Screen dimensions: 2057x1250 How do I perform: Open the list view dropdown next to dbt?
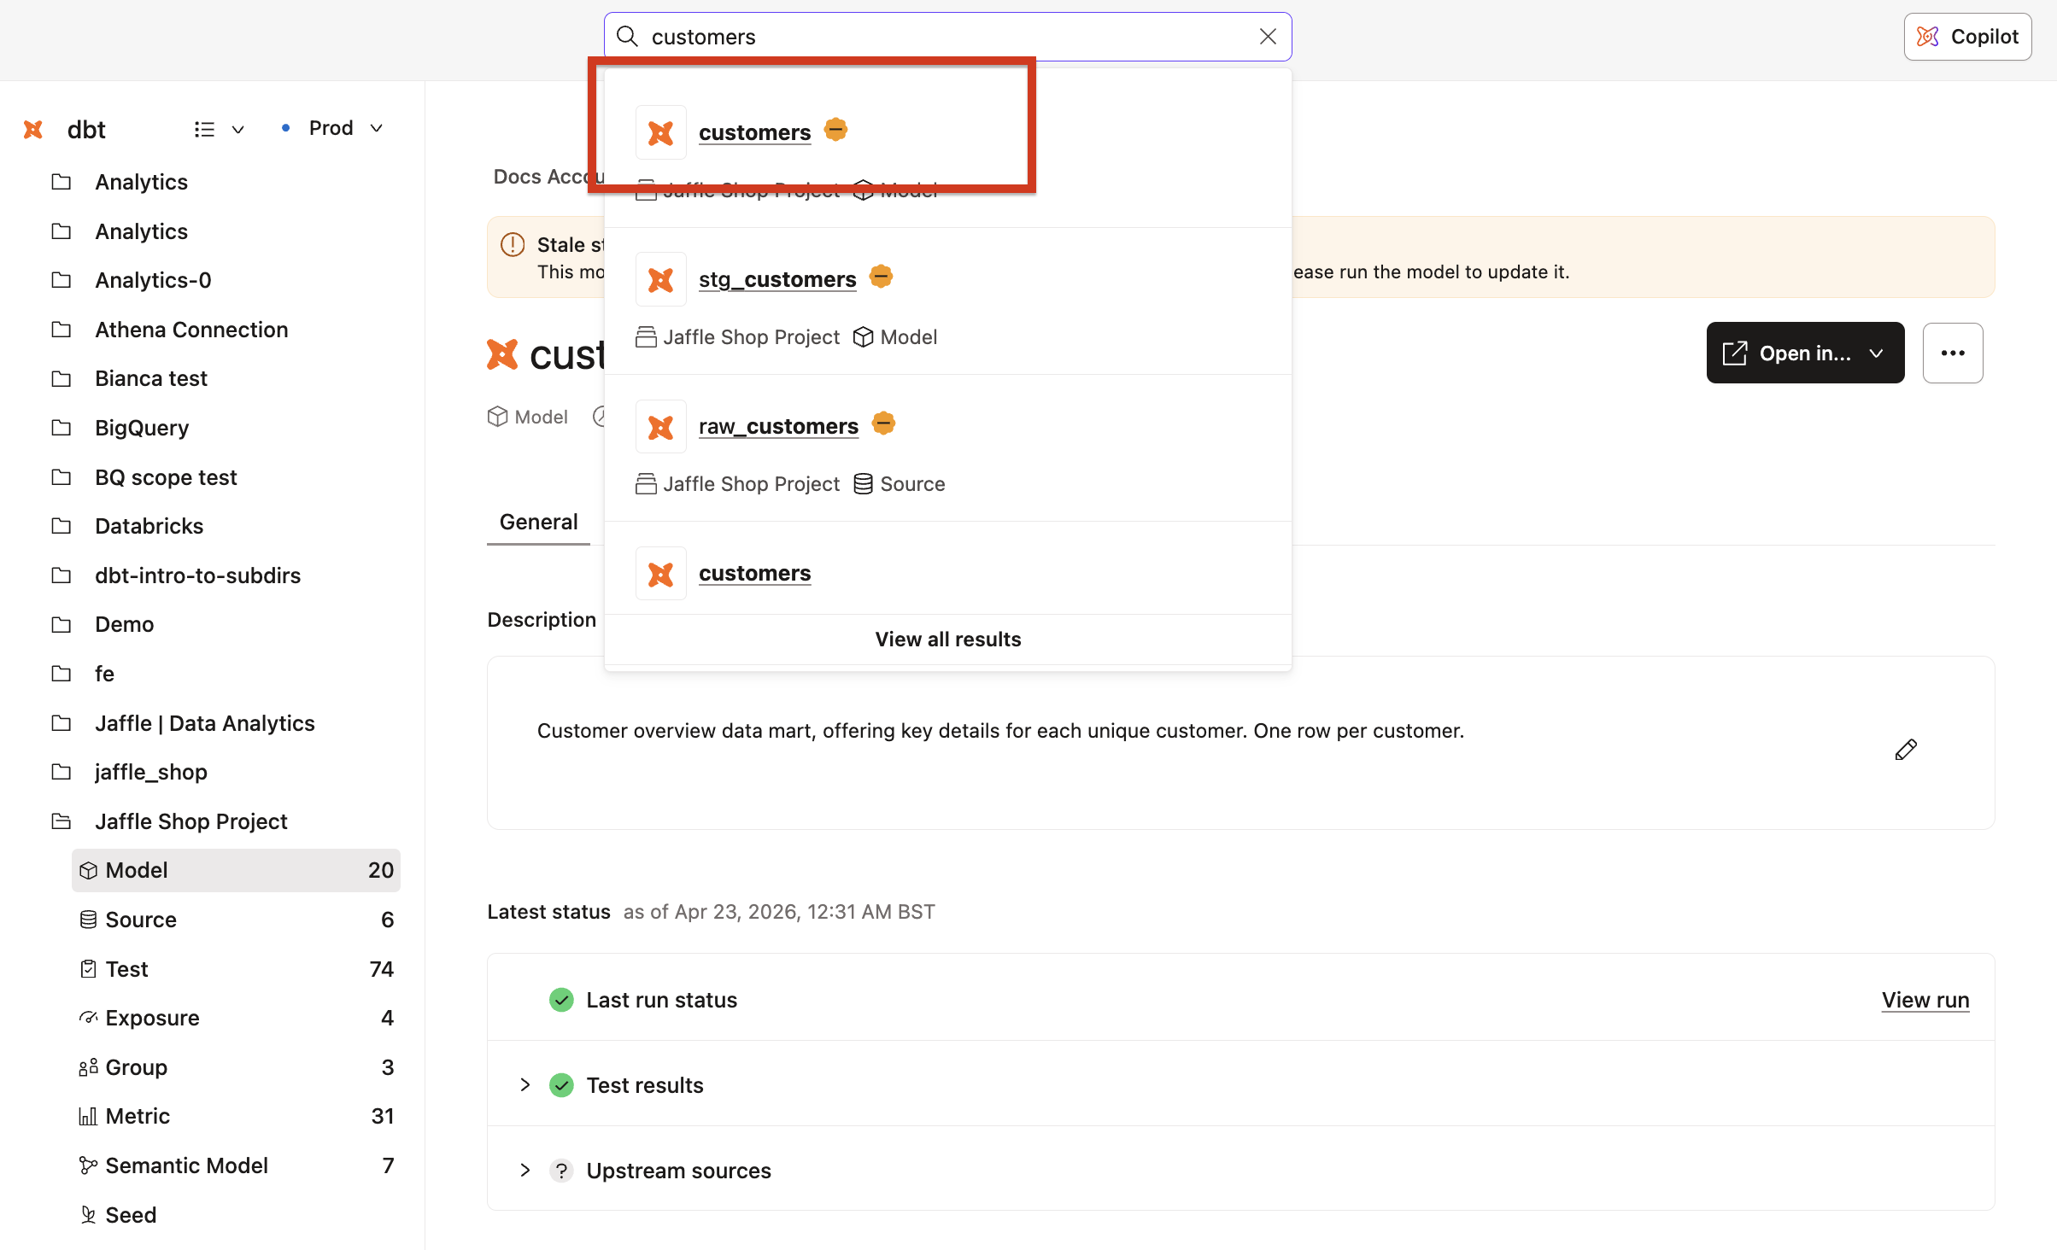point(219,129)
